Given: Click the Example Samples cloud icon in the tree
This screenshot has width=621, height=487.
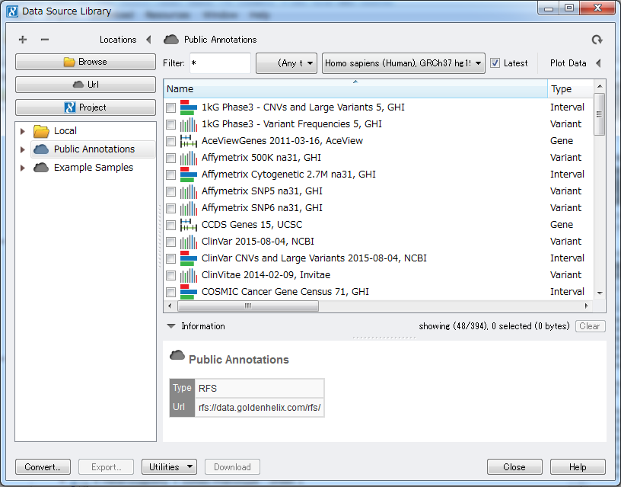Looking at the screenshot, I should pos(41,168).
